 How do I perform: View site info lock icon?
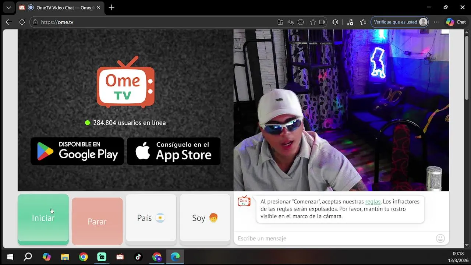pyautogui.click(x=35, y=22)
